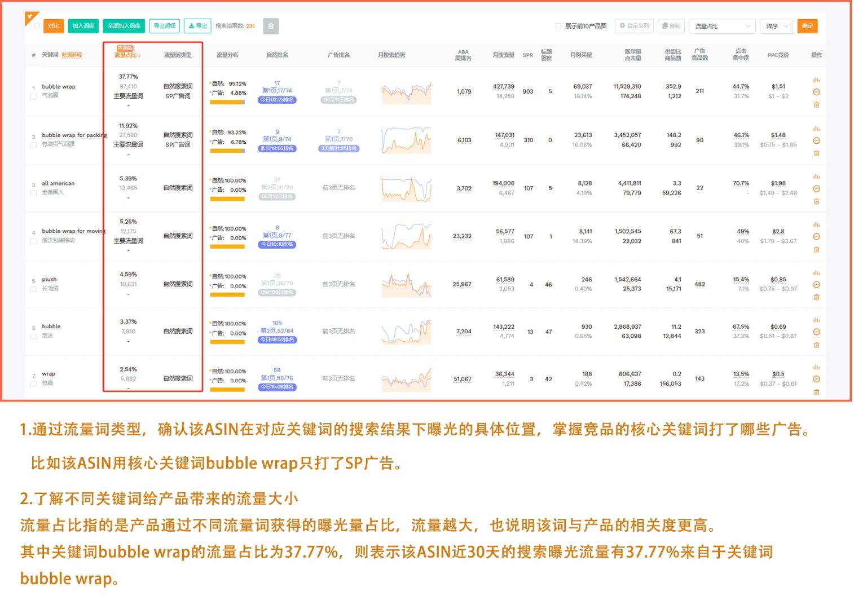Click natural rank link 第1页,17/74
Viewport: 854px width, 609px height.
coord(277,90)
